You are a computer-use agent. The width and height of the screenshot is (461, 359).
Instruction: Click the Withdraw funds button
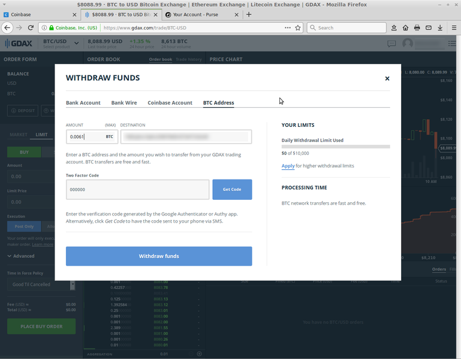coord(159,256)
